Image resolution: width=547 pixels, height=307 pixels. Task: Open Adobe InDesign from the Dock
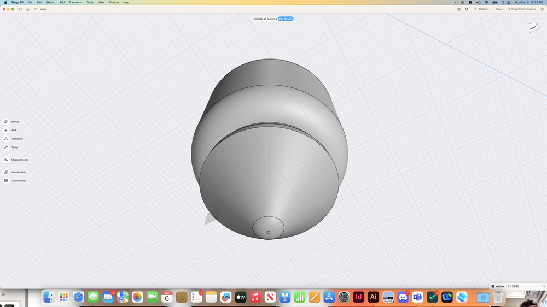[x=359, y=297]
